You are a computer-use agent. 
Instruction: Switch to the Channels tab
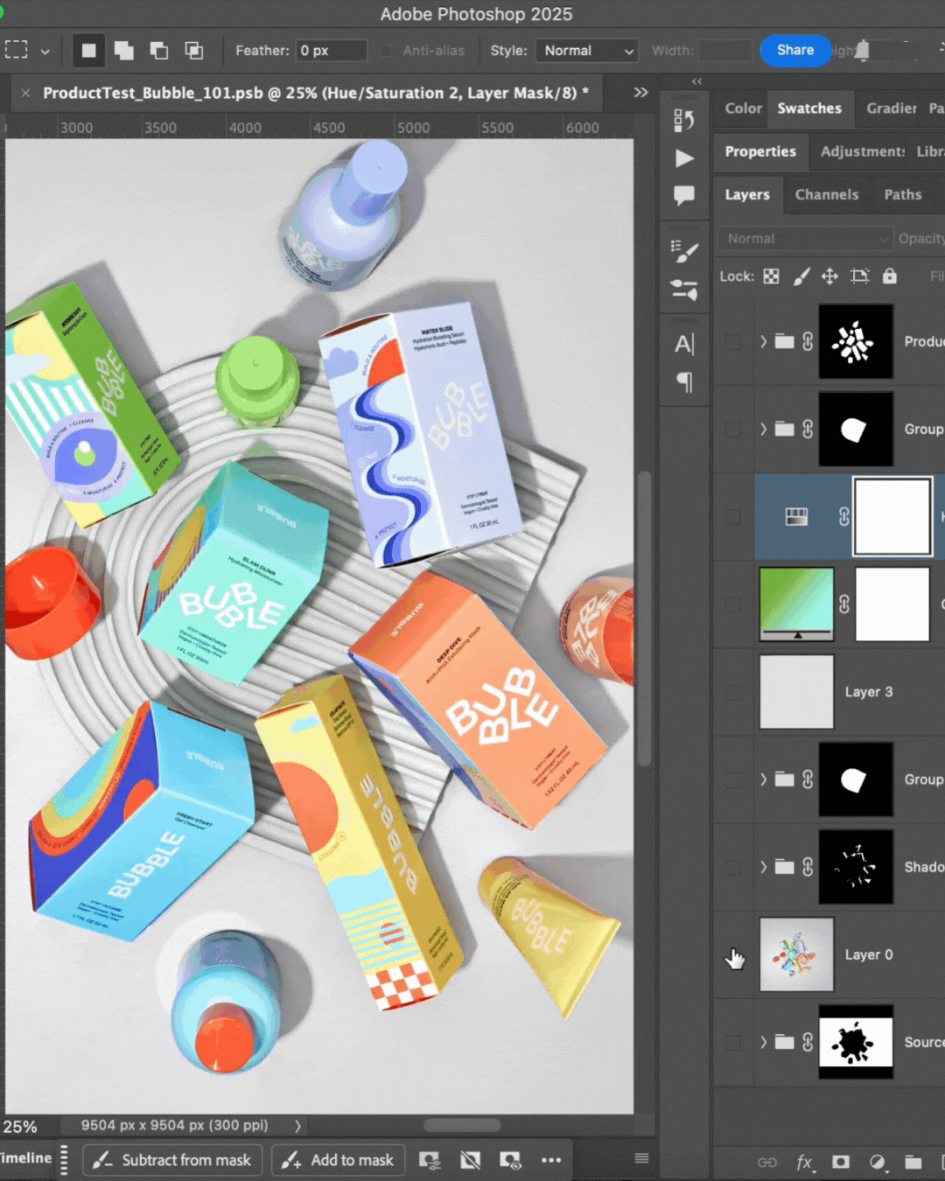[827, 195]
